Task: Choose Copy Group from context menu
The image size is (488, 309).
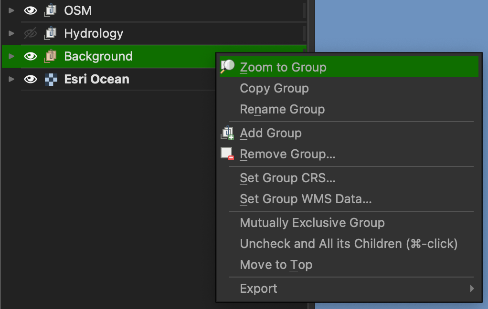Action: [x=274, y=88]
